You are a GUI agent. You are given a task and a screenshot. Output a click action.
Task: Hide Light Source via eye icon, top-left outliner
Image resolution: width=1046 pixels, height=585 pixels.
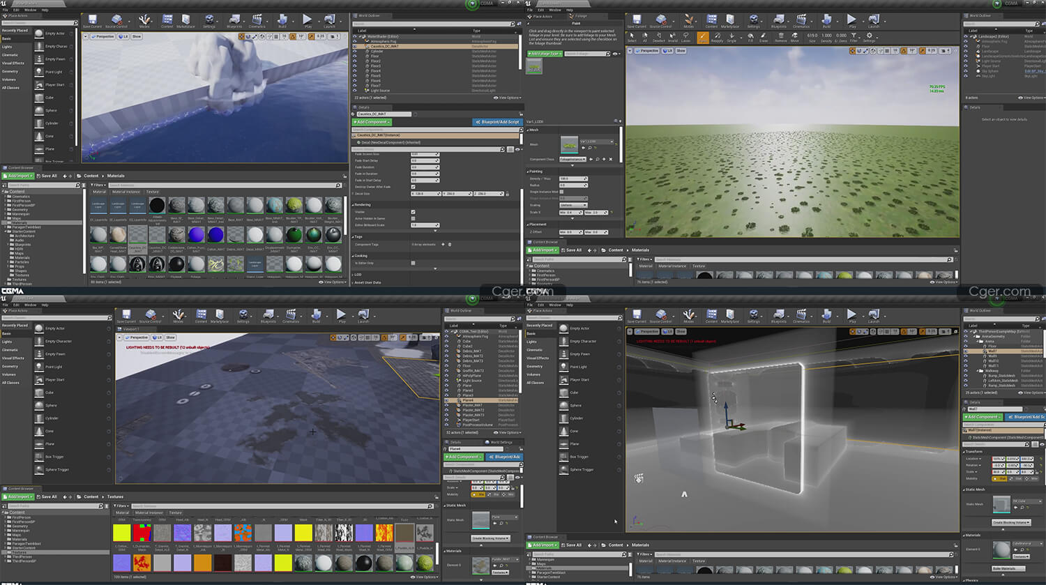pos(355,91)
